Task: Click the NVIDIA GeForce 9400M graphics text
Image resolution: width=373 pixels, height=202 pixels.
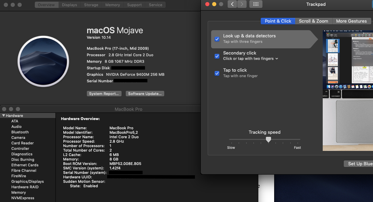Action: (135, 74)
